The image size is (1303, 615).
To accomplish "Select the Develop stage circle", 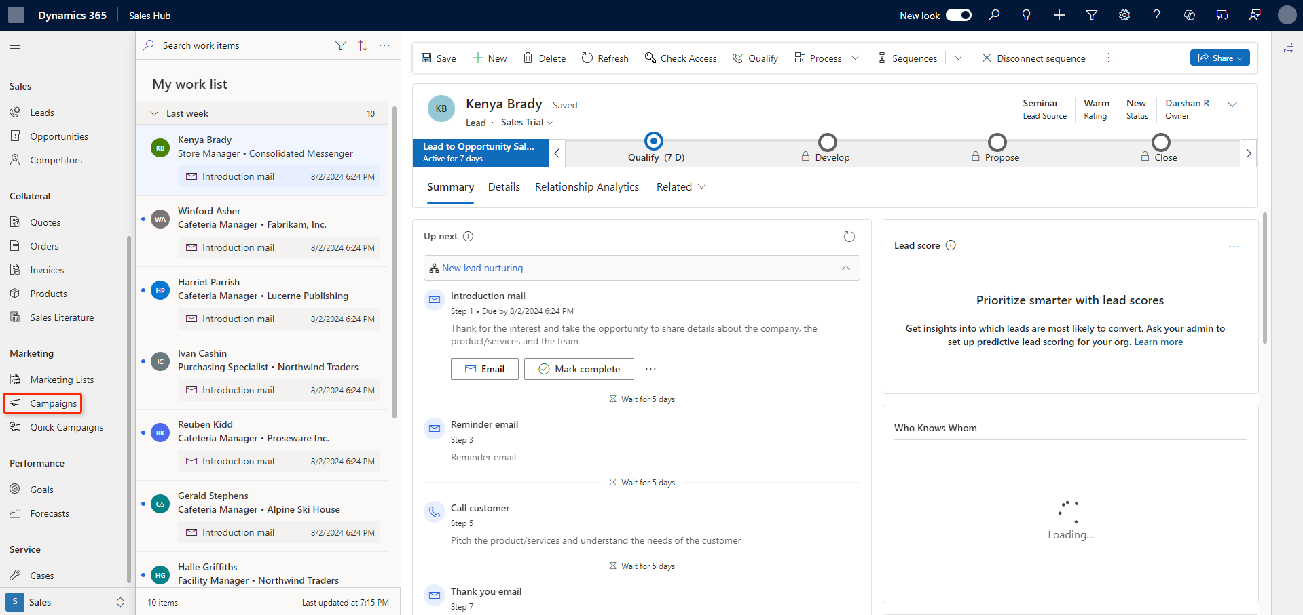I will click(x=827, y=142).
